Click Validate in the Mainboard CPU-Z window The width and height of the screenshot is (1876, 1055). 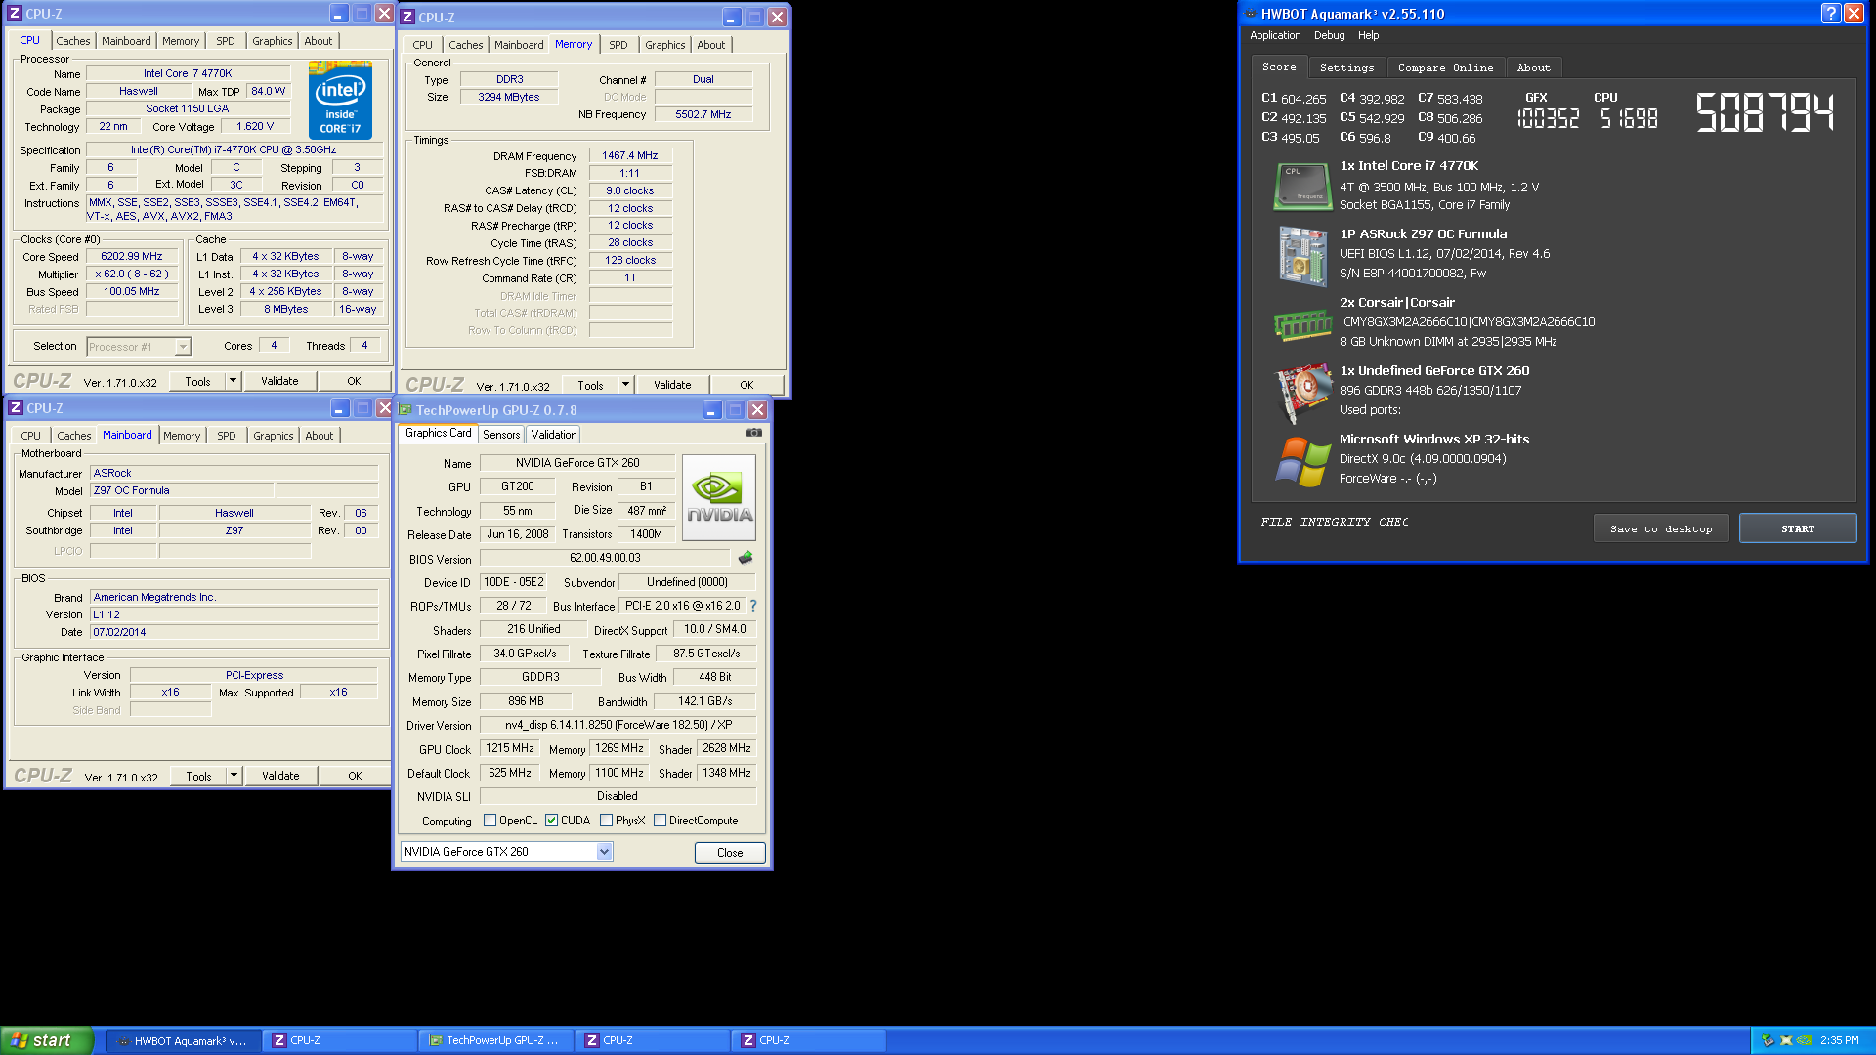280,776
